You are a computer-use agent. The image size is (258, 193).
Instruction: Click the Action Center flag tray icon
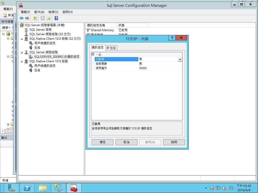coord(212,188)
